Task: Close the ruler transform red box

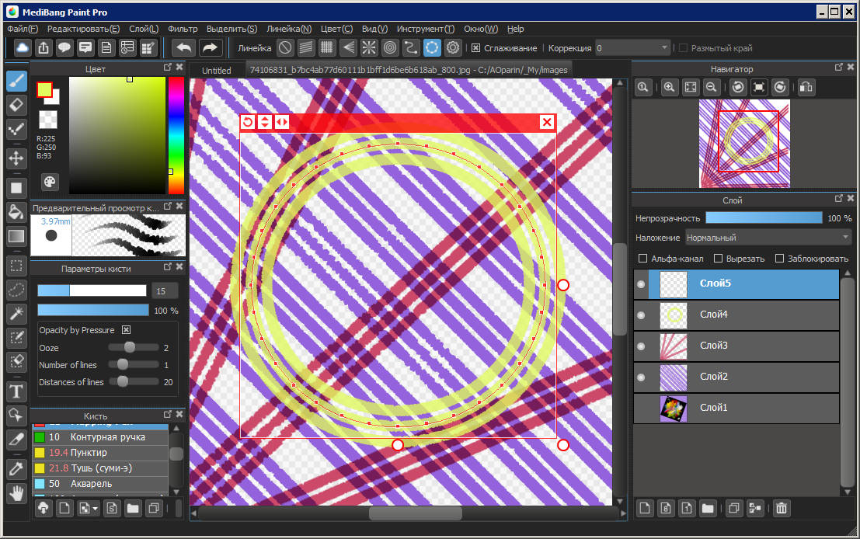Action: tap(547, 122)
